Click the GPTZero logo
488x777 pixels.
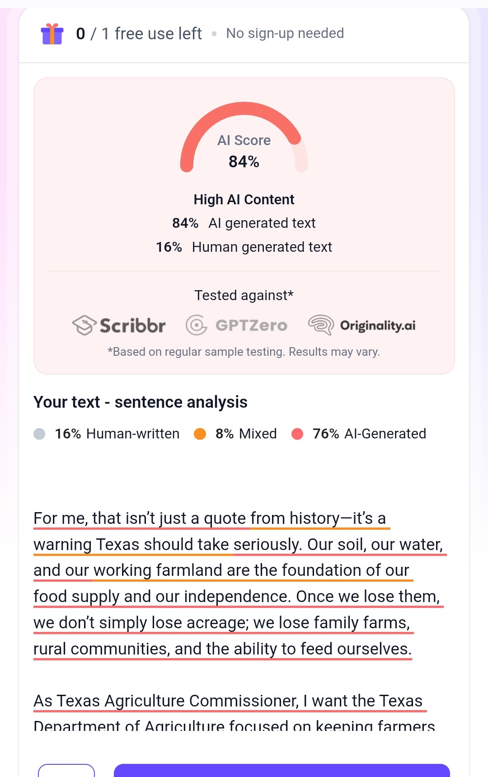(236, 325)
